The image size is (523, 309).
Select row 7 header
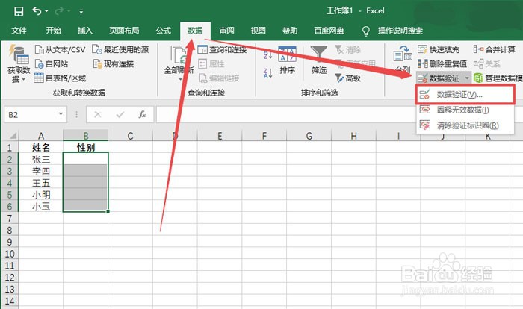[9, 219]
